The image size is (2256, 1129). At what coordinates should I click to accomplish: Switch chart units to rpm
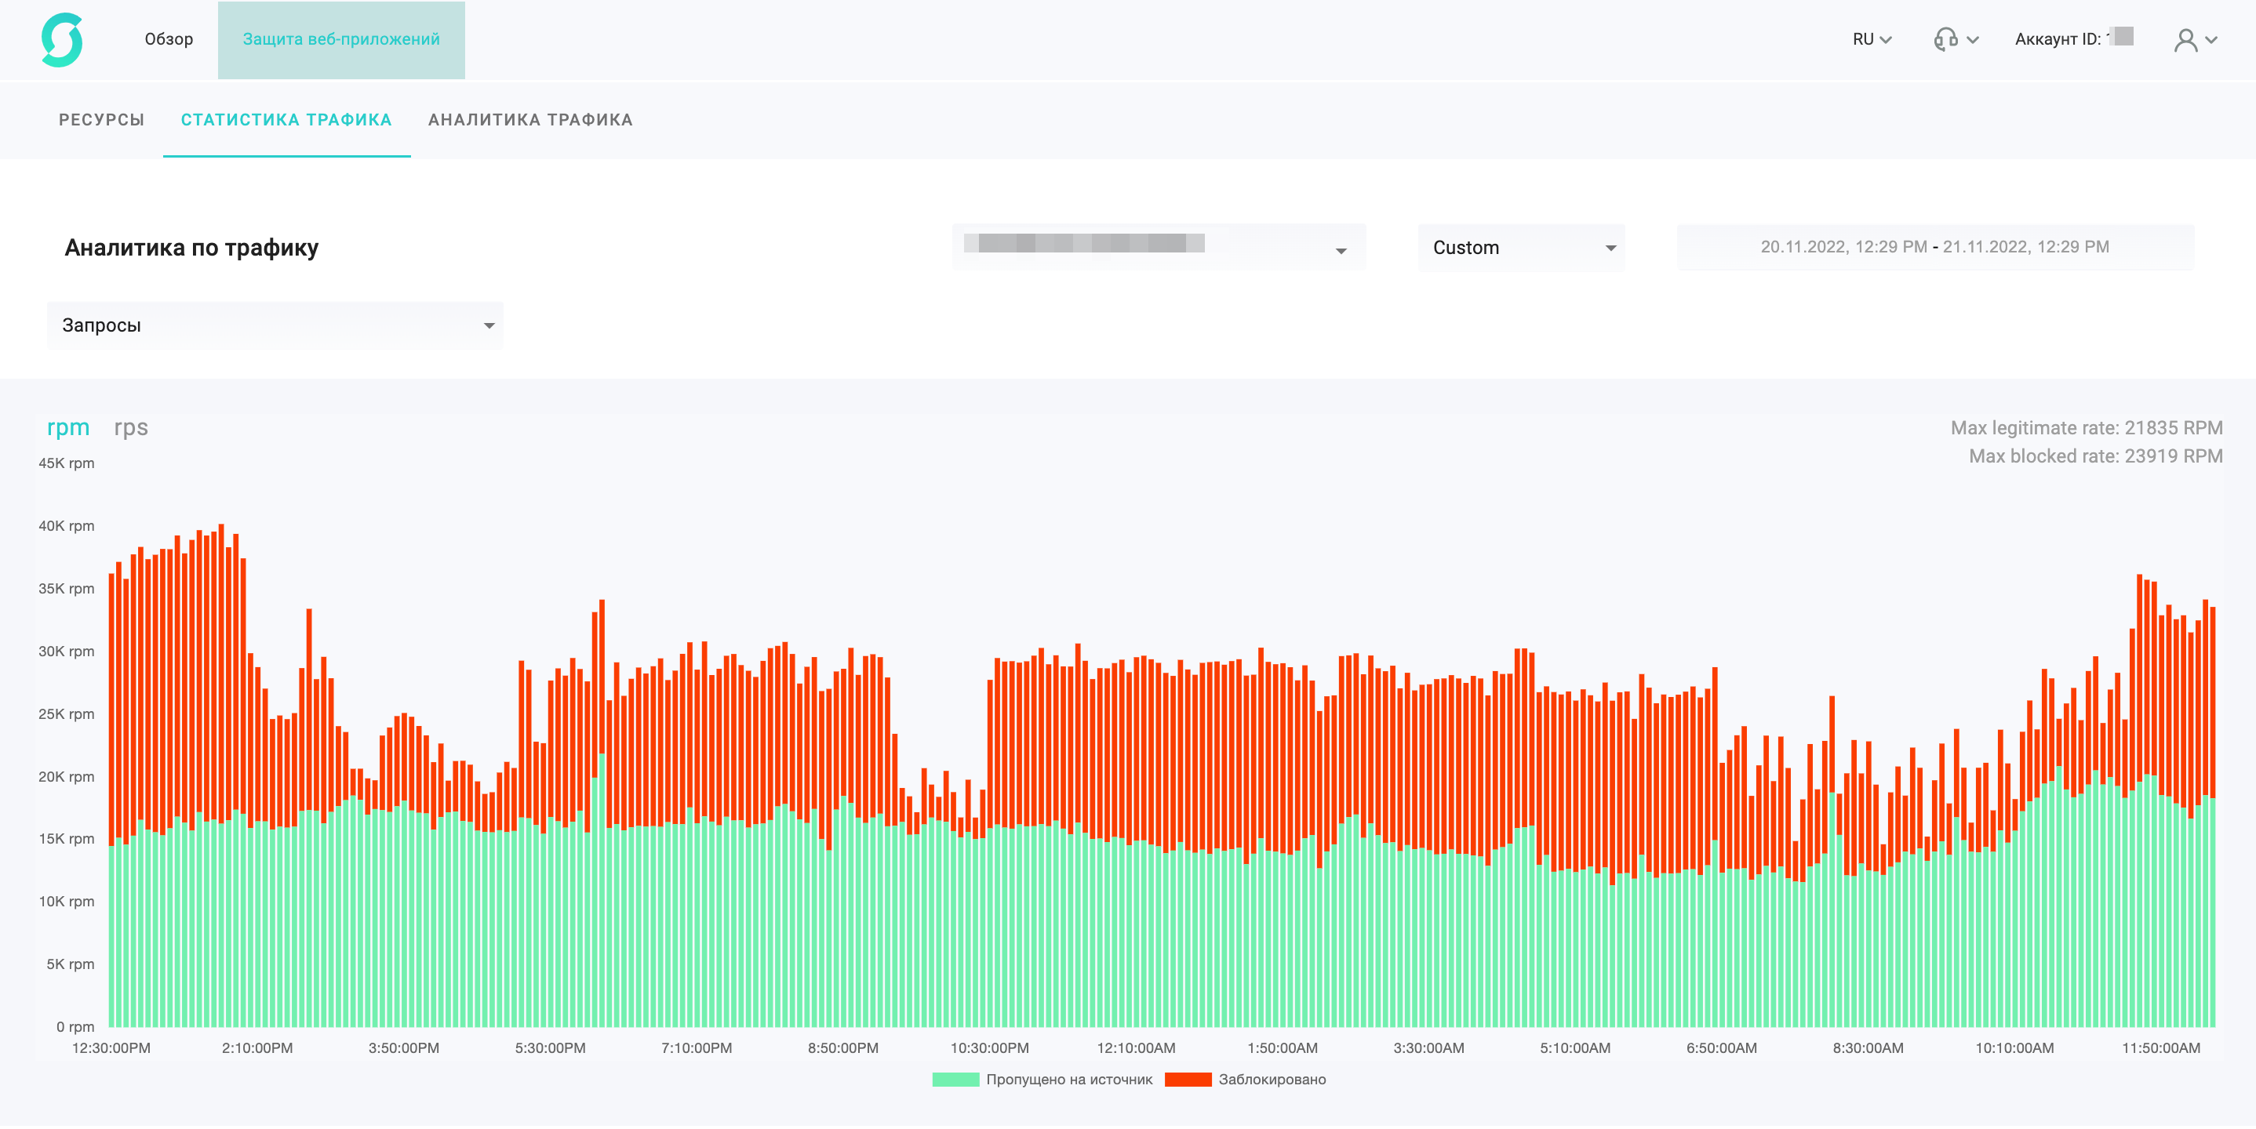(67, 427)
